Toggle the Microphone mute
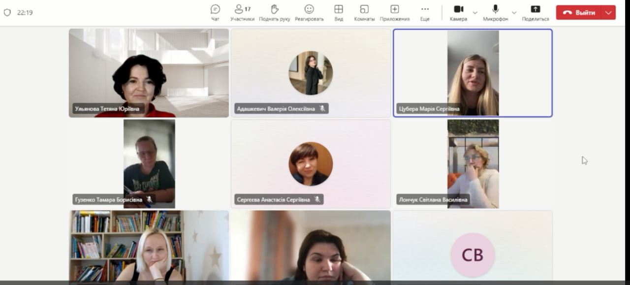630x285 pixels. (x=495, y=12)
